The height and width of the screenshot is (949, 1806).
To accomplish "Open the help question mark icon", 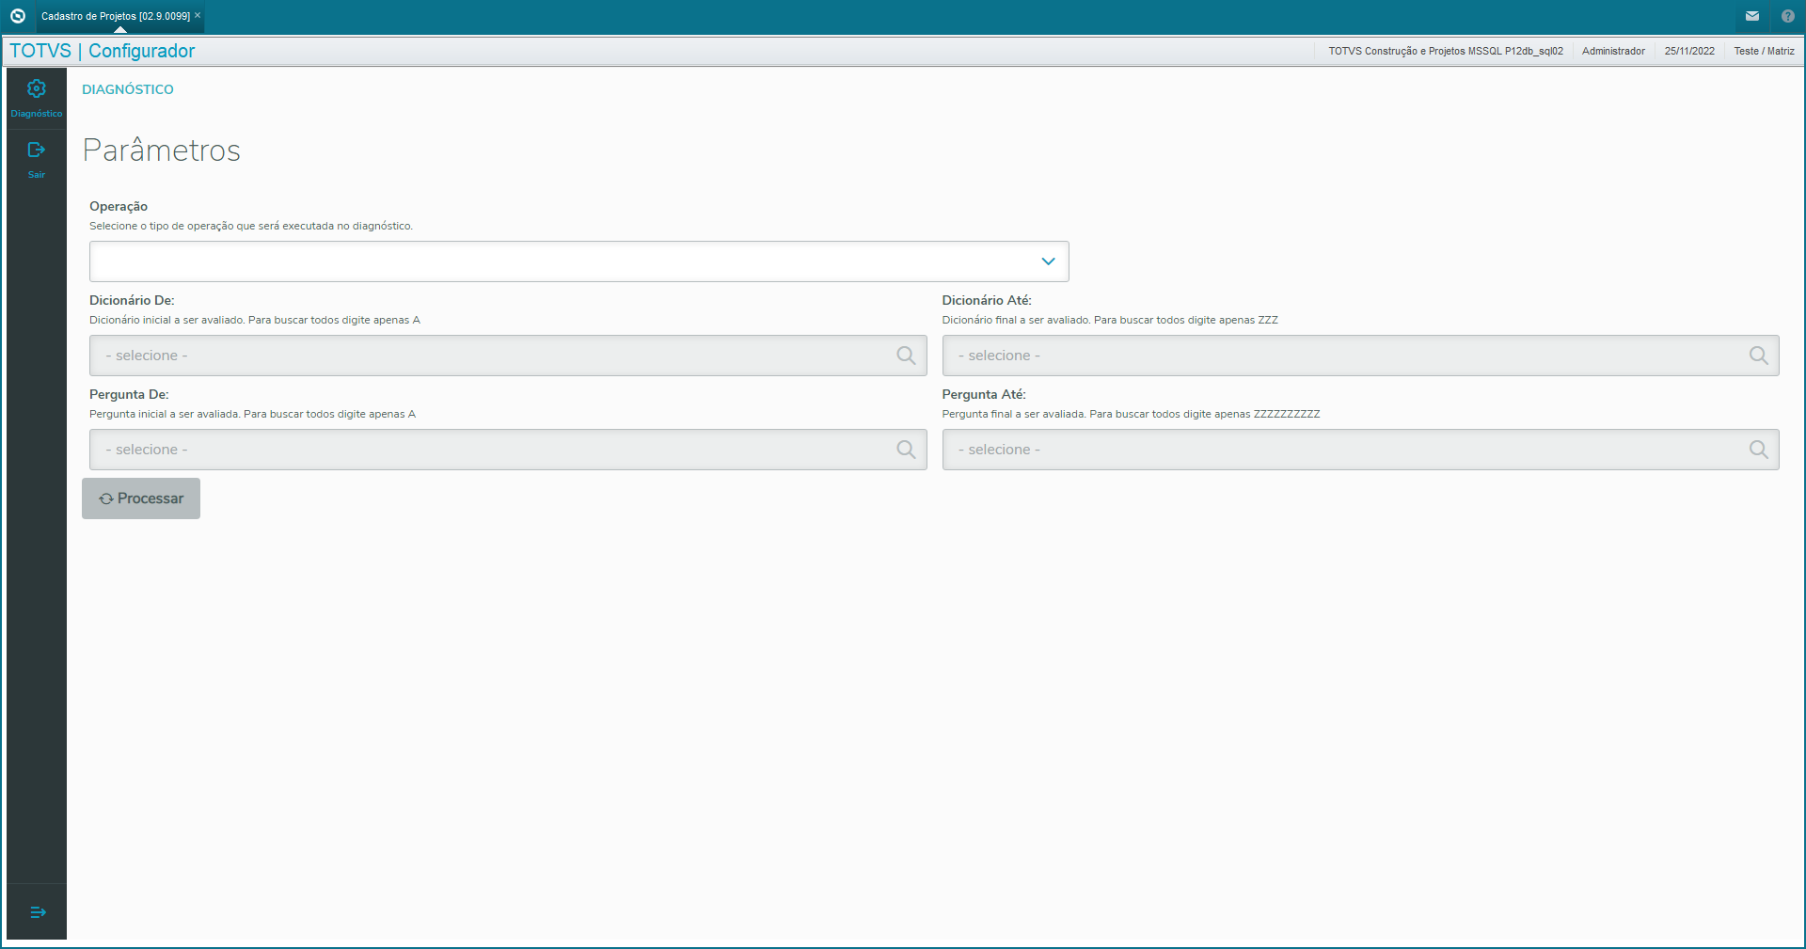I will (x=1788, y=16).
